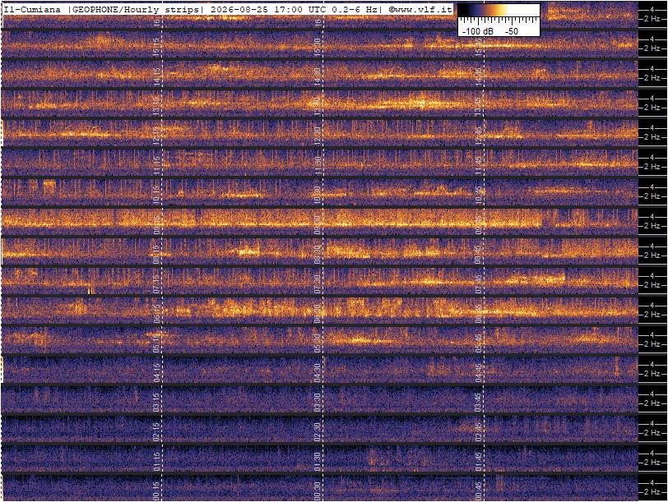The width and height of the screenshot is (668, 502).
Task: Click the 03:30 time marker
Action: pos(318,402)
